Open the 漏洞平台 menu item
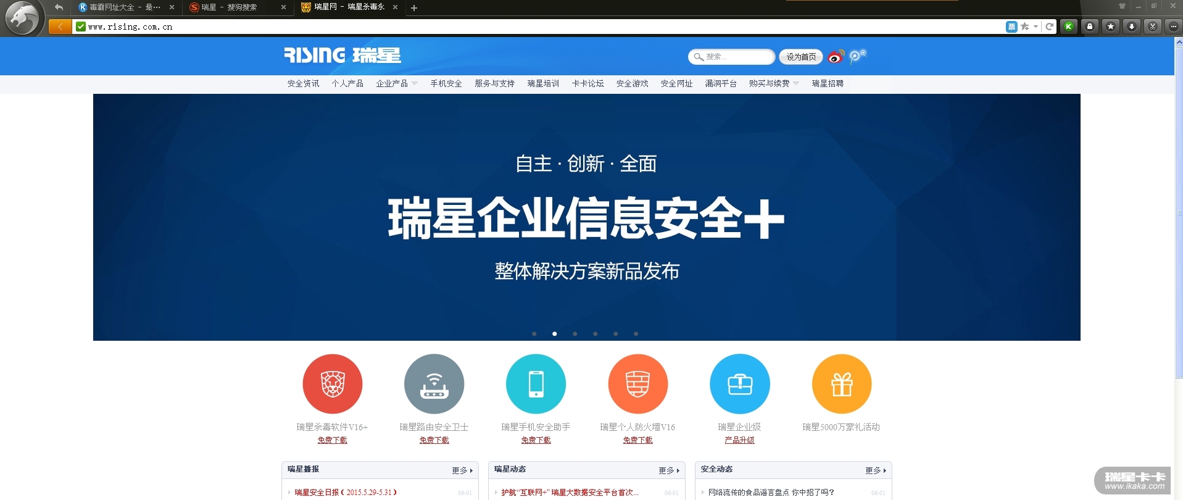1183x500 pixels. 721,83
